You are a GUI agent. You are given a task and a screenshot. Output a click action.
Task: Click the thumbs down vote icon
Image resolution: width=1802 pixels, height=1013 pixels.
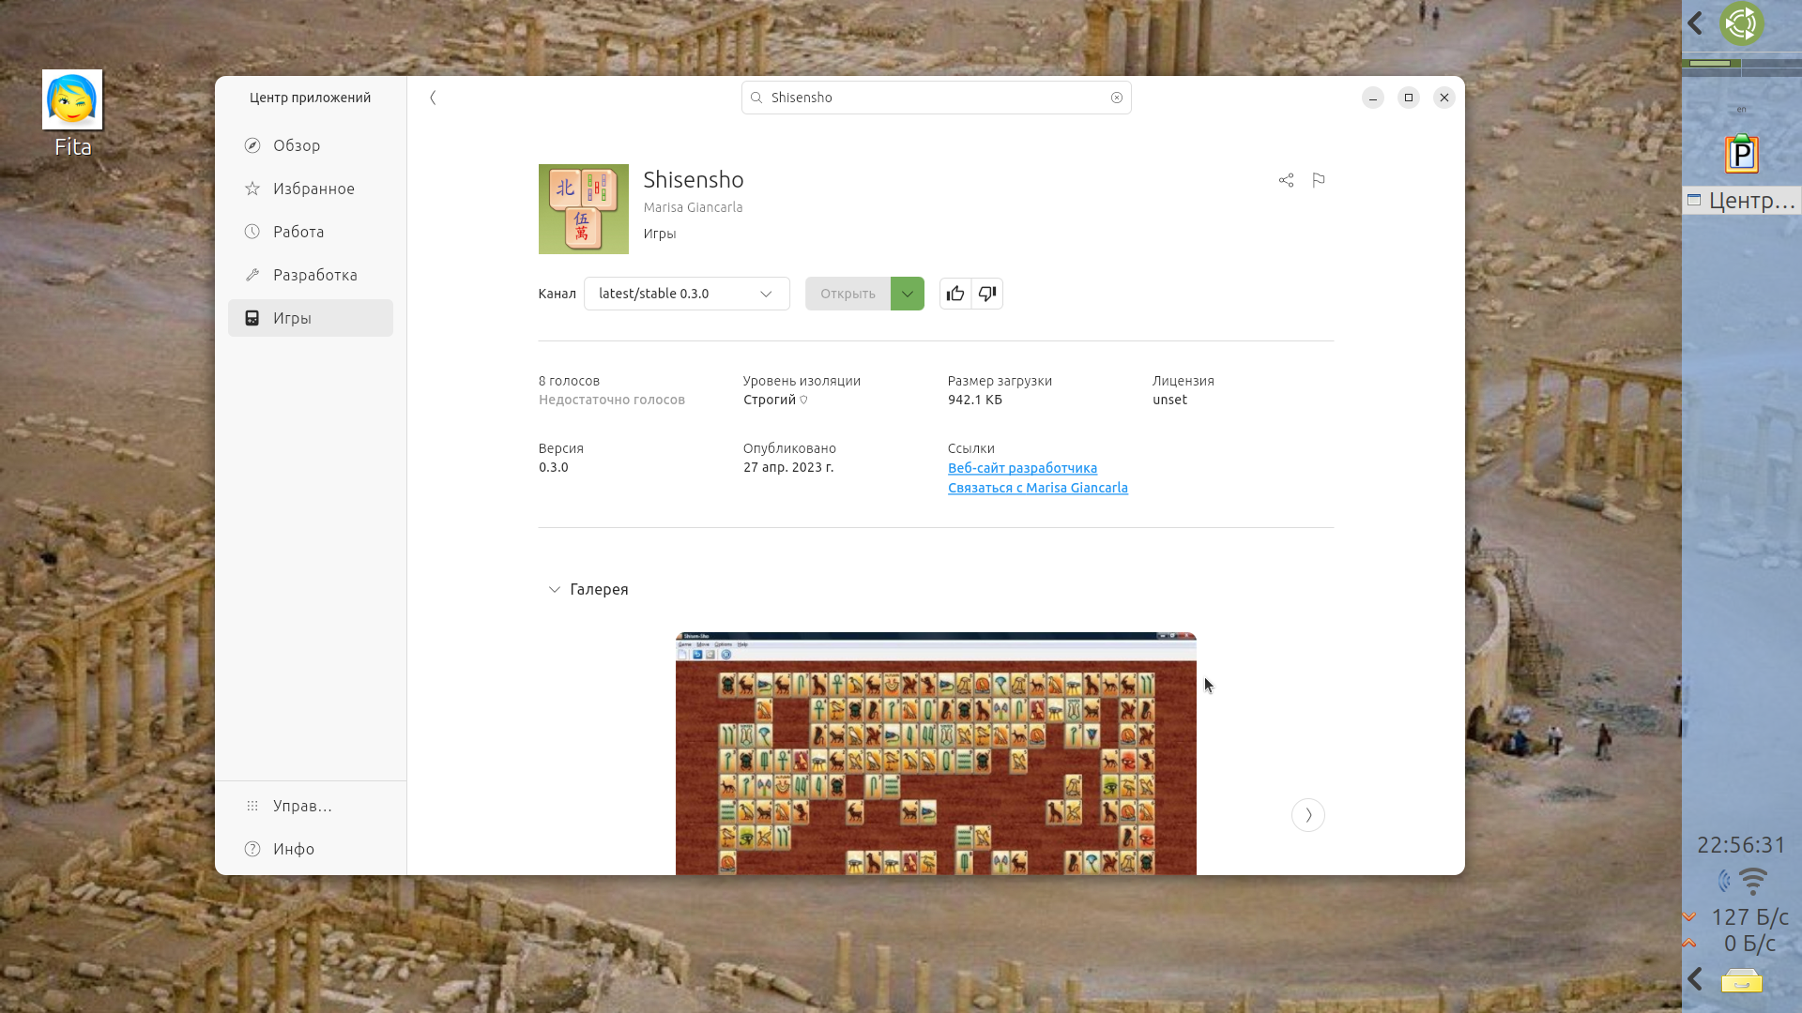[x=987, y=294]
